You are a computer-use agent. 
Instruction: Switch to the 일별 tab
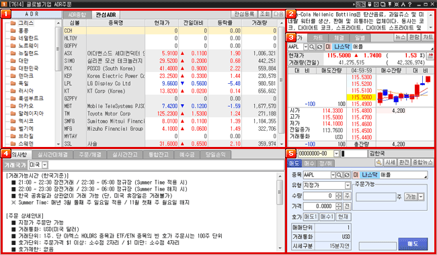click(360, 38)
